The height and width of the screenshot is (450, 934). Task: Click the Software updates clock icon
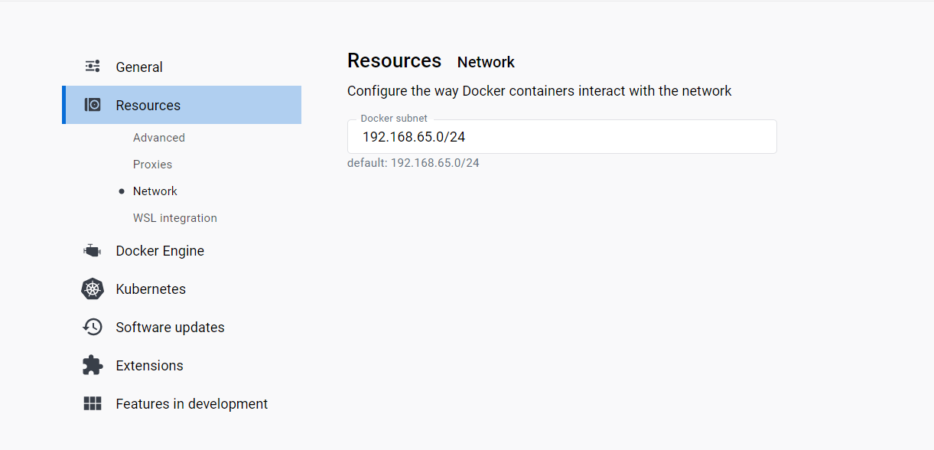point(93,327)
